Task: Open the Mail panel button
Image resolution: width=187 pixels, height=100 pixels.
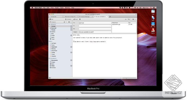Action: pyautogui.click(x=51, y=19)
